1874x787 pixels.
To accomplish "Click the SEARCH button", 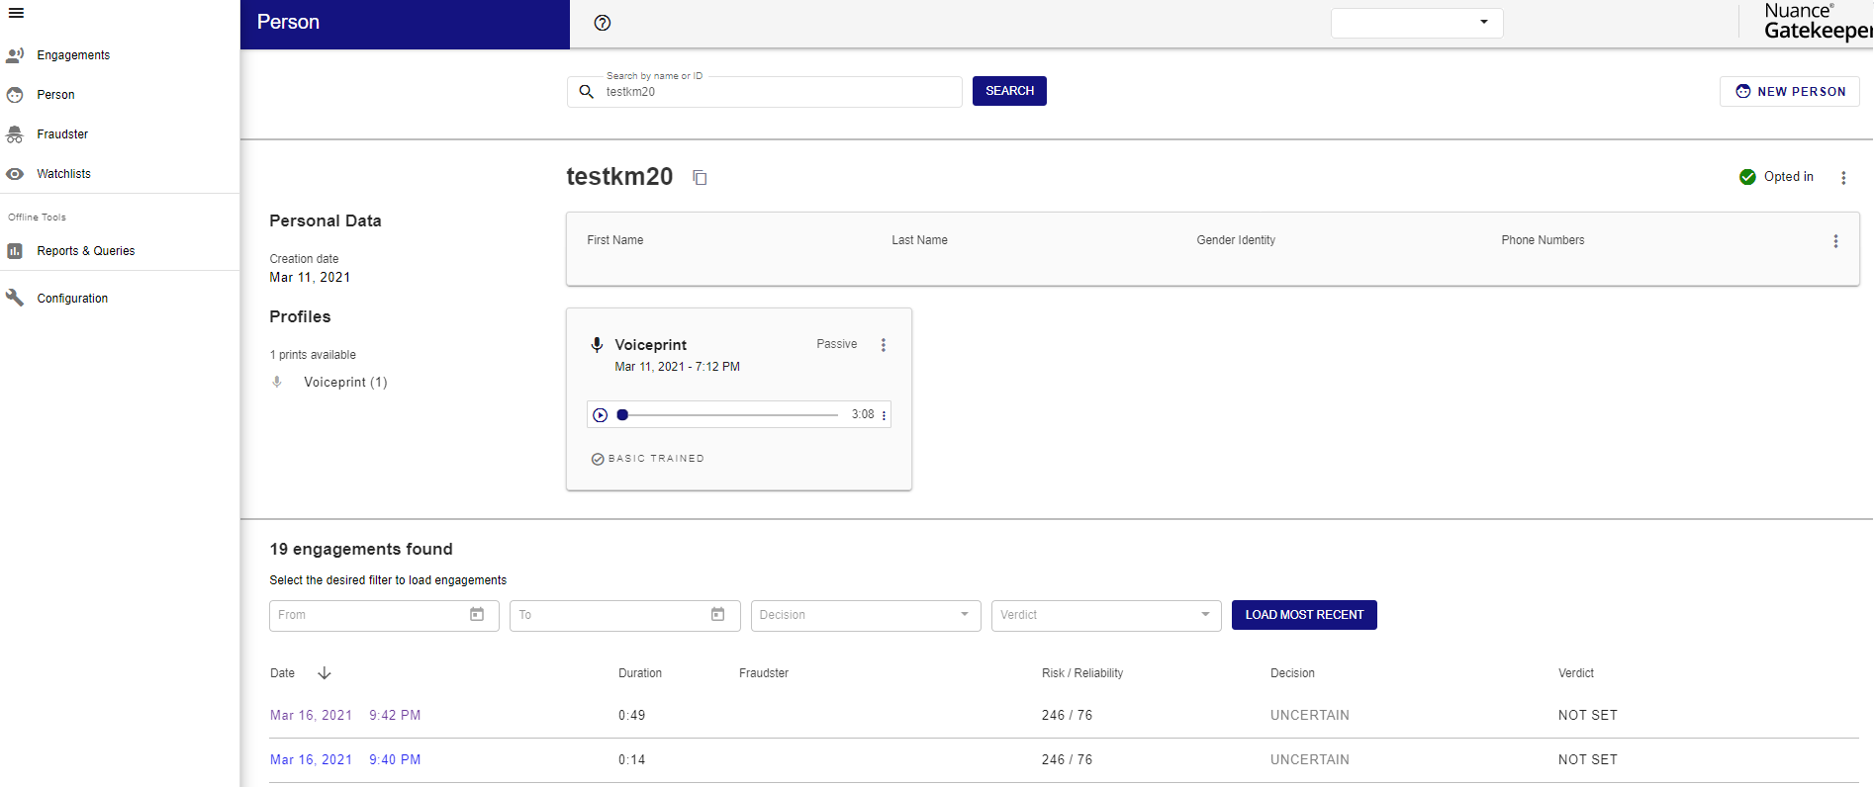I will pyautogui.click(x=1009, y=91).
